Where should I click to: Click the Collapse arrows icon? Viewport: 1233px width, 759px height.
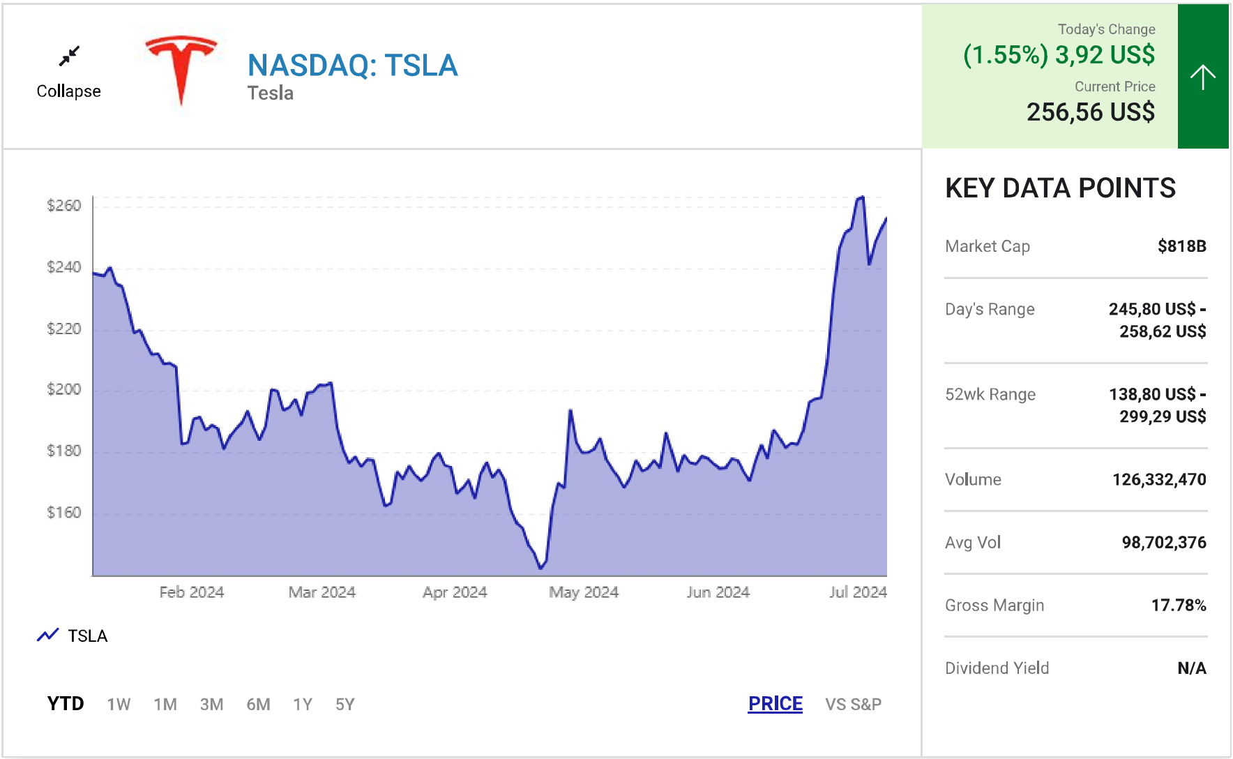[x=69, y=56]
